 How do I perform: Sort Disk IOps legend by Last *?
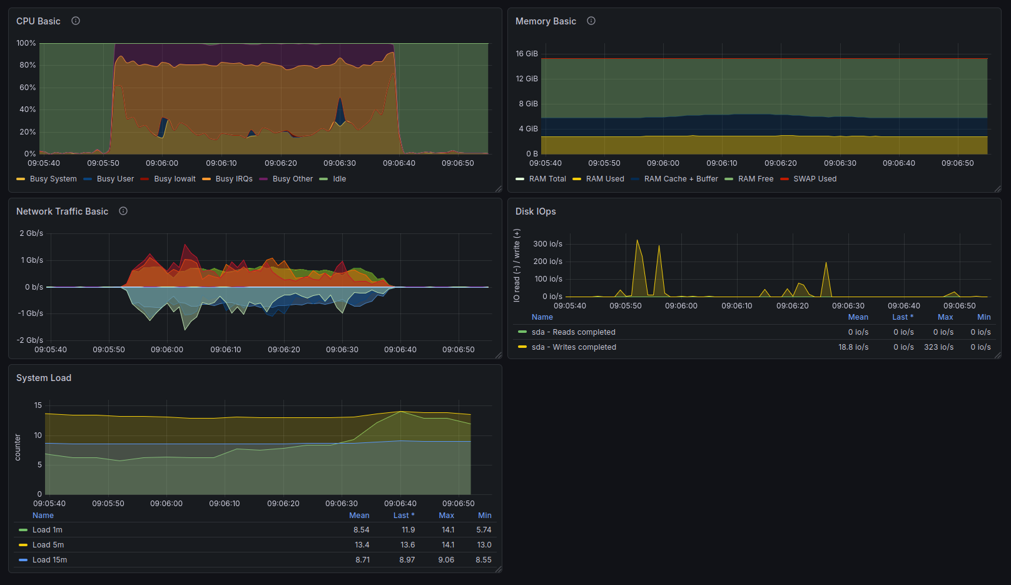click(x=903, y=317)
